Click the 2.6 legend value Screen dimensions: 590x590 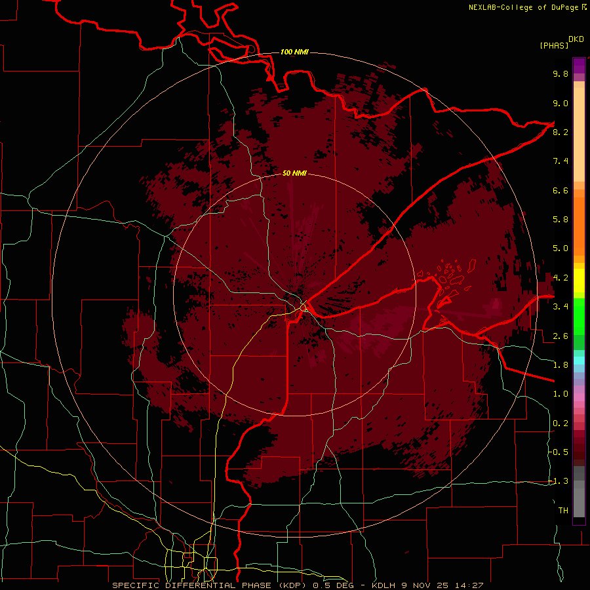coord(560,336)
